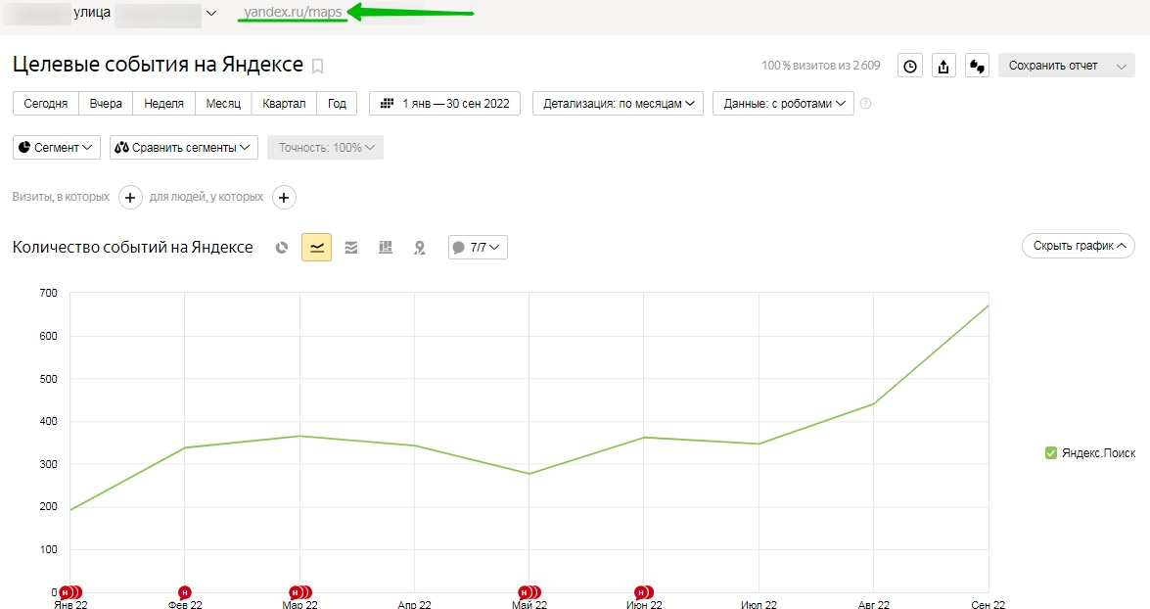1150x609 pixels.
Task: Switch to stacked area chart view
Action: [351, 248]
